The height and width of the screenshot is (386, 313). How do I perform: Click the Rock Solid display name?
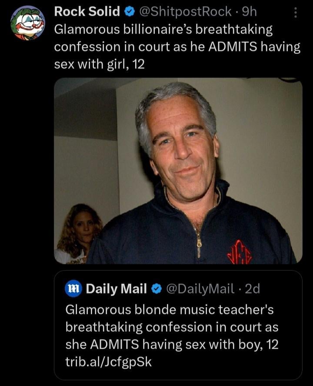click(x=87, y=12)
